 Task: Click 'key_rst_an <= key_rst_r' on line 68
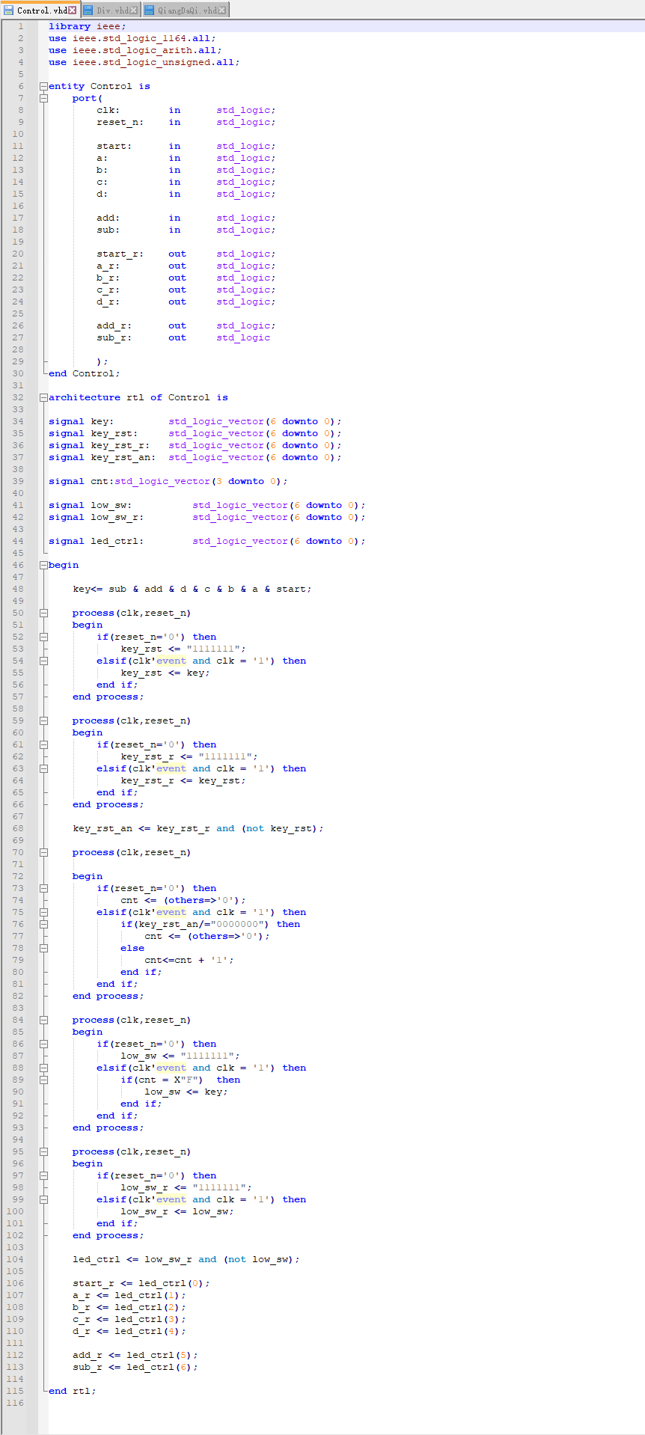[x=141, y=828]
